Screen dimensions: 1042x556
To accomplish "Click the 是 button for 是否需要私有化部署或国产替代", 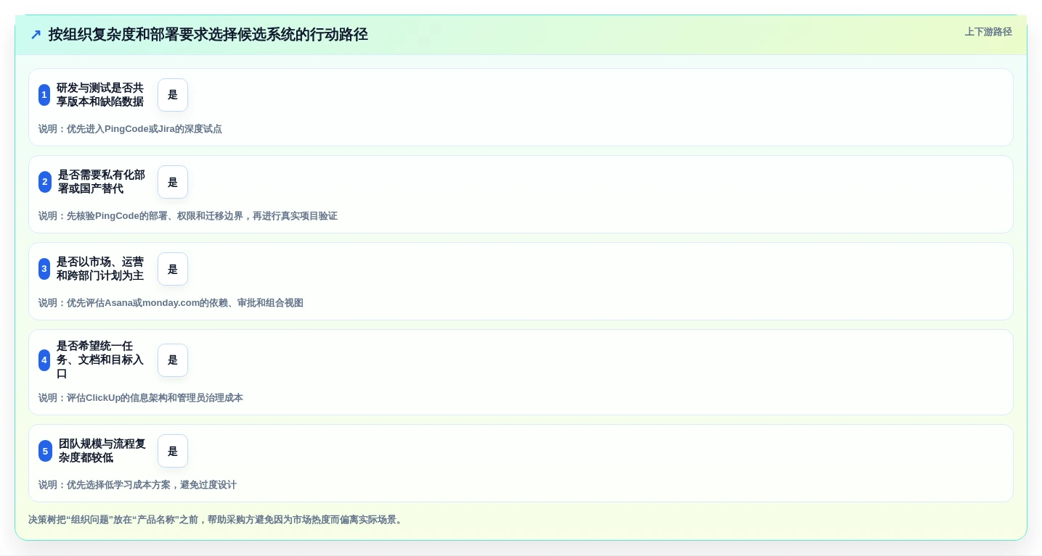I will tap(173, 182).
